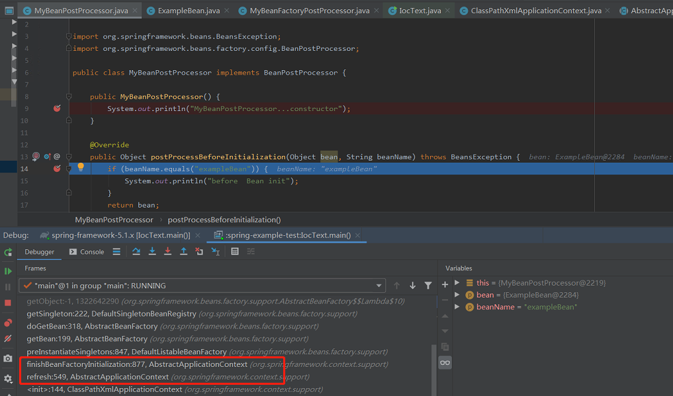Open the thread selector dropdown
The height and width of the screenshot is (396, 673).
tap(202, 286)
